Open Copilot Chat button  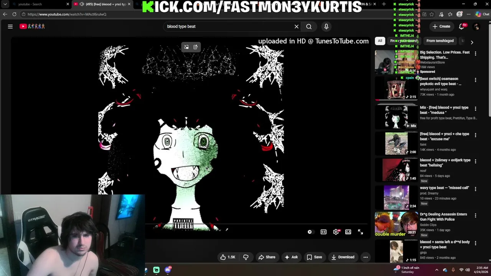click(482, 14)
